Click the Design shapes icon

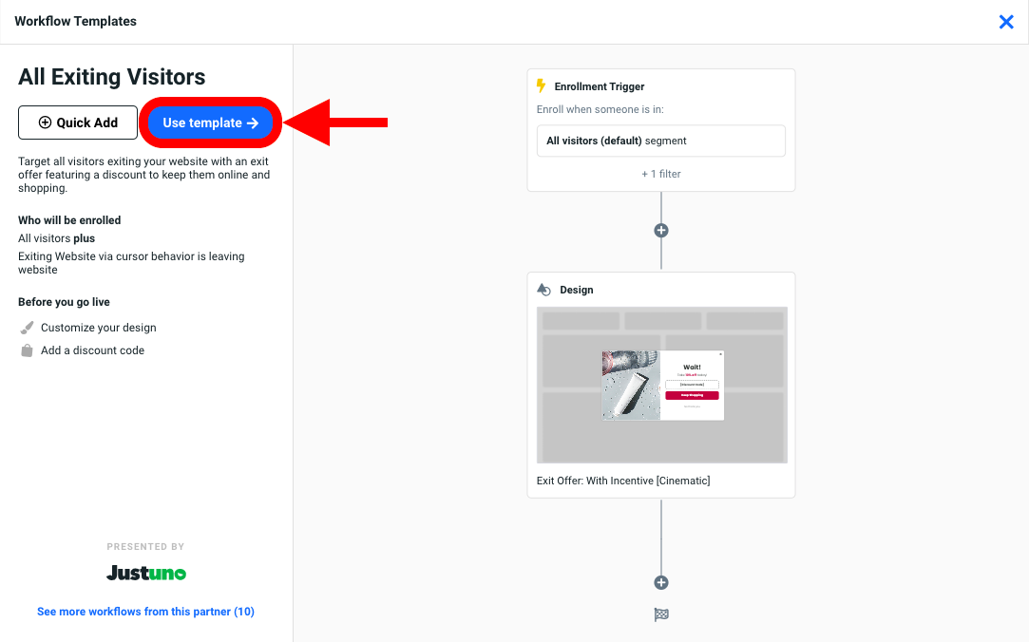pyautogui.click(x=543, y=290)
